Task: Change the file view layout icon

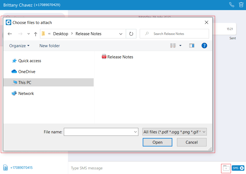Action: [173, 46]
